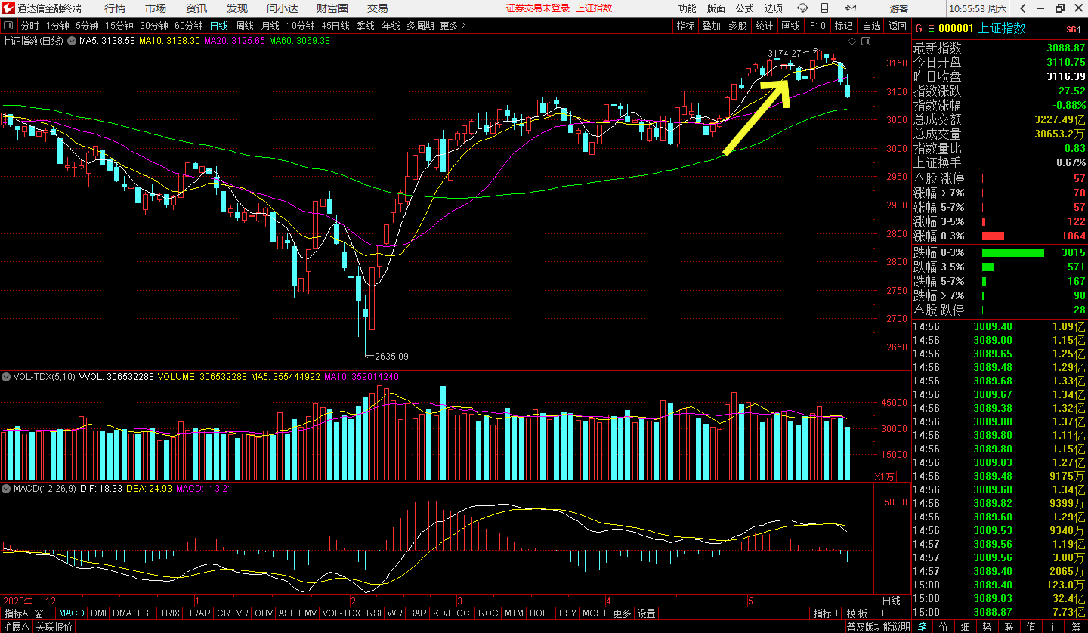The image size is (1088, 633).
Task: Open 普及版功能说明 link
Action: (x=878, y=627)
